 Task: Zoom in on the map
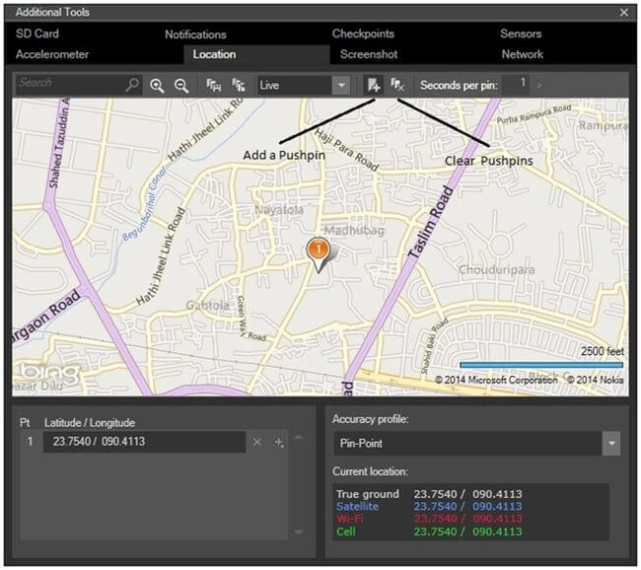157,86
